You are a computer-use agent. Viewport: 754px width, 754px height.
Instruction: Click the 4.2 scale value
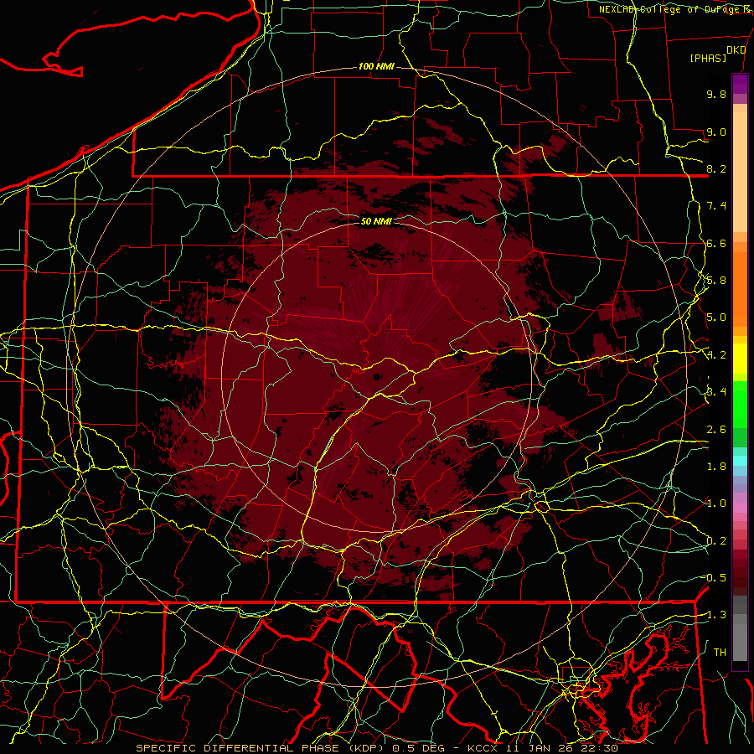(x=716, y=355)
